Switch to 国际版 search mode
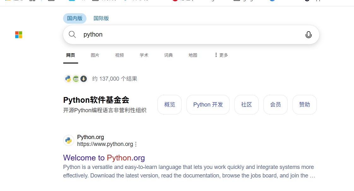 point(101,18)
